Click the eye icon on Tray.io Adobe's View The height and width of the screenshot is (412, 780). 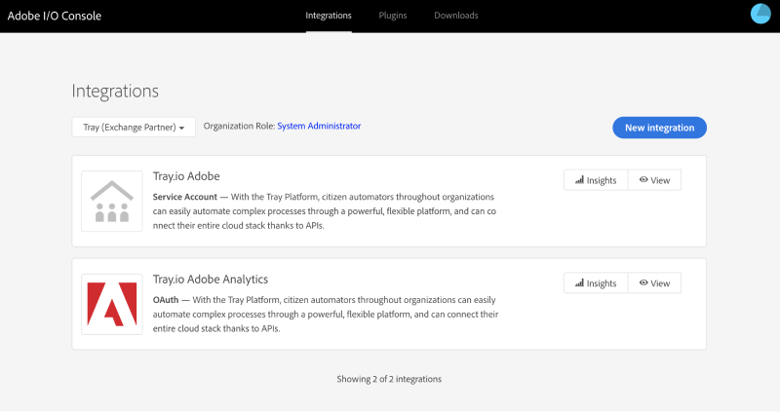643,180
